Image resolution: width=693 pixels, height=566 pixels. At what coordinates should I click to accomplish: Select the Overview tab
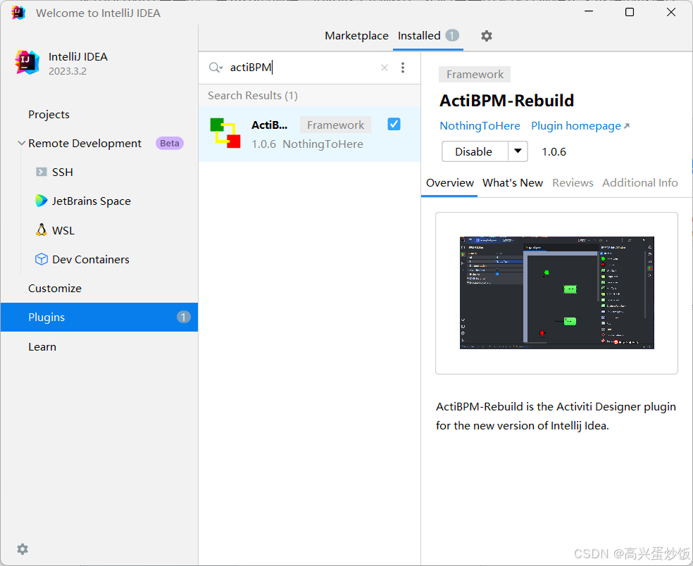449,183
